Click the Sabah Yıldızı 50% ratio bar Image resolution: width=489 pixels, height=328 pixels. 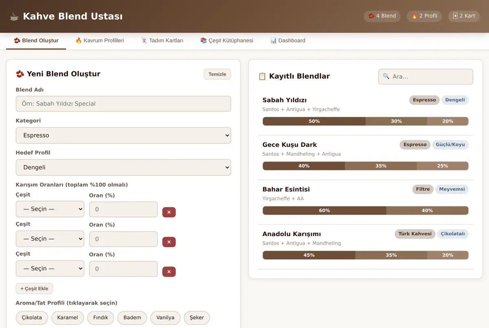click(x=314, y=121)
